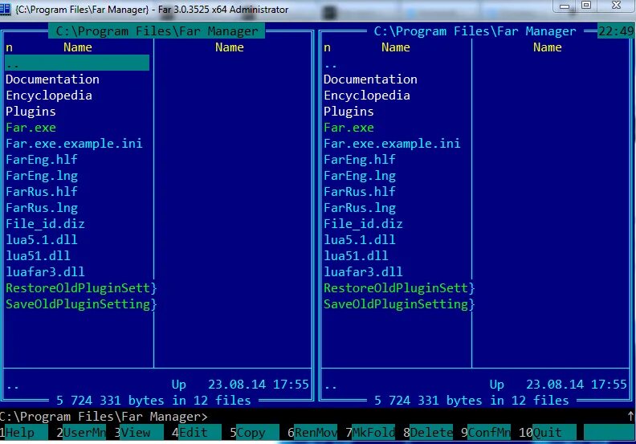Click the 7MkFold function key
This screenshot has height=444, width=636.
click(x=370, y=432)
